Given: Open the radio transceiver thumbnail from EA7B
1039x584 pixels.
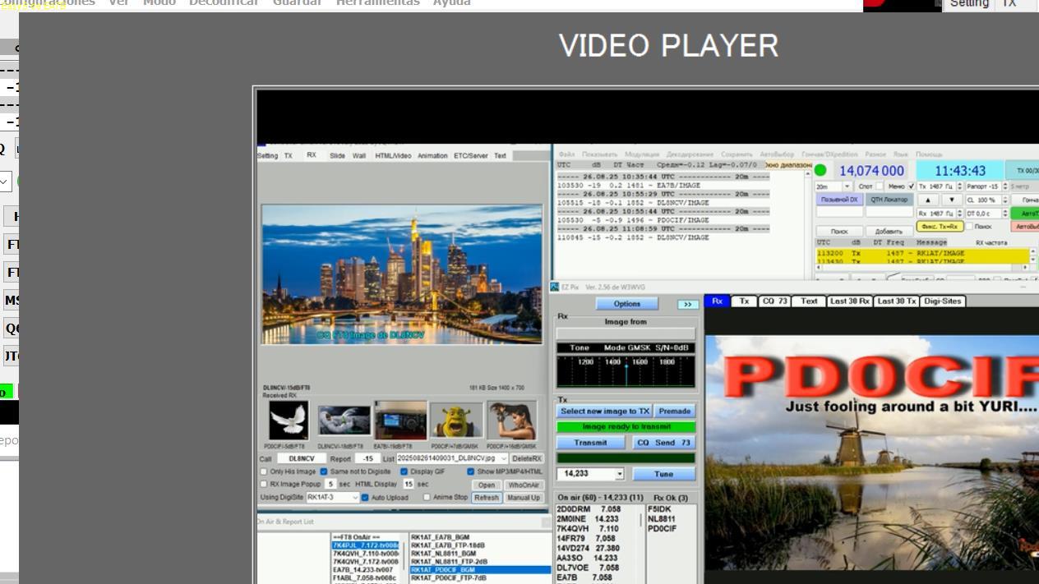Looking at the screenshot, I should (400, 421).
